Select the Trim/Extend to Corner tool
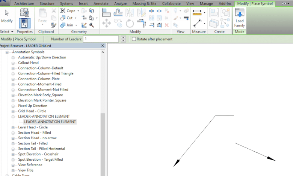 pos(142,23)
